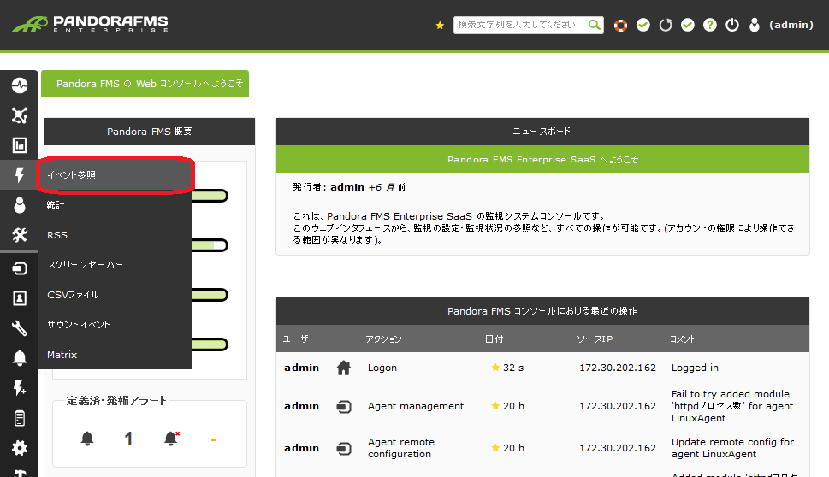This screenshot has width=829, height=477.
Task: Click the source IP in the Logon row
Action: 618,368
